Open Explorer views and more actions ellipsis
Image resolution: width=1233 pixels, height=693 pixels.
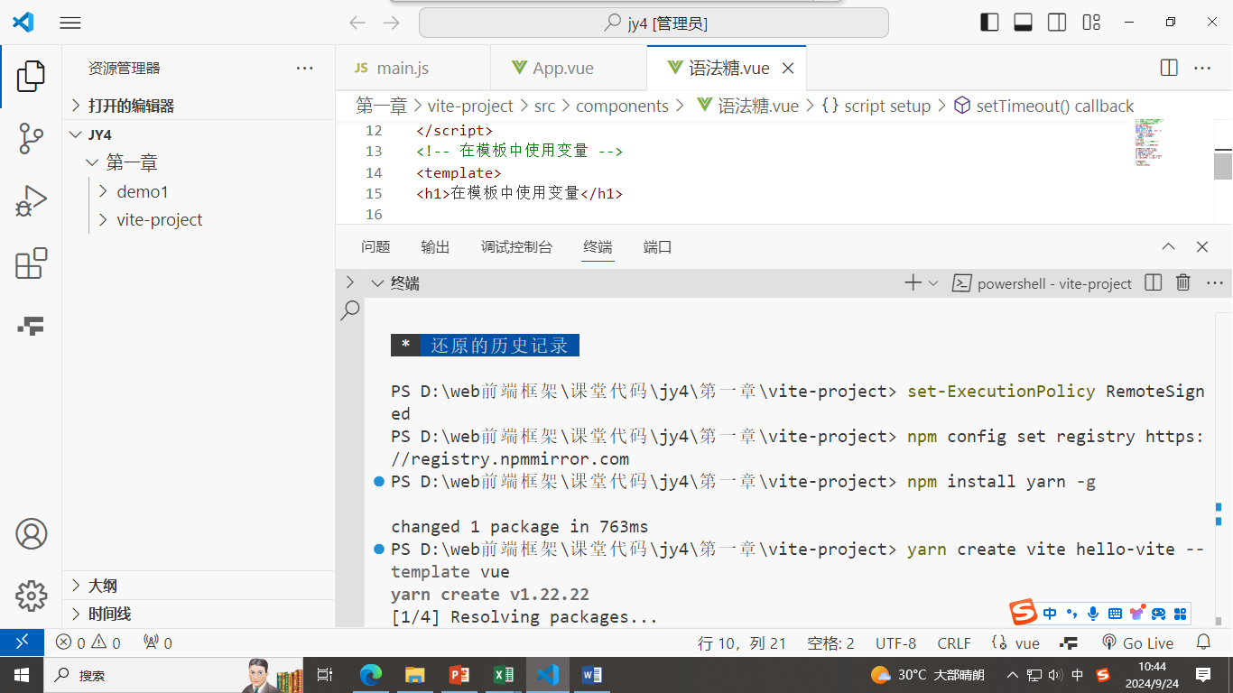305,68
